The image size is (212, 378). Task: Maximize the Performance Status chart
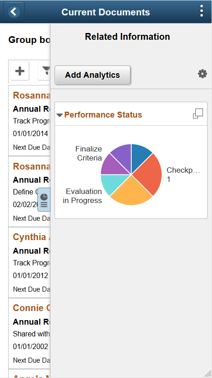(198, 114)
